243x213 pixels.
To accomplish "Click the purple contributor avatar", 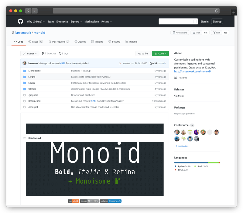I will click(x=197, y=132).
